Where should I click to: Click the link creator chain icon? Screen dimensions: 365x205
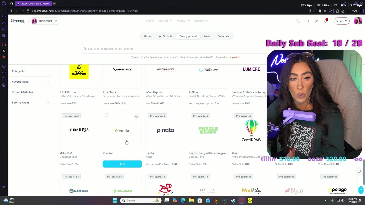316,21
